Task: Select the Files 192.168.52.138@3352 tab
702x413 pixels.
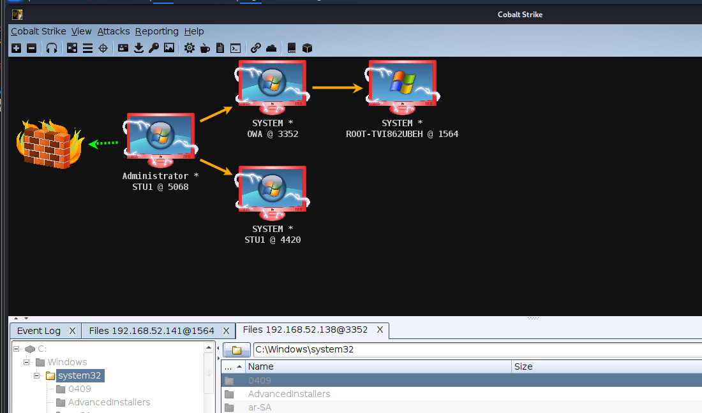Action: tap(305, 330)
